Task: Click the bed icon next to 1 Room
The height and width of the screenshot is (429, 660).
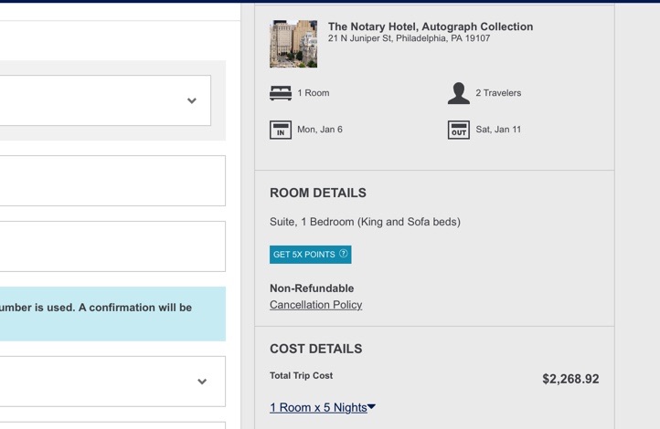Action: coord(281,93)
